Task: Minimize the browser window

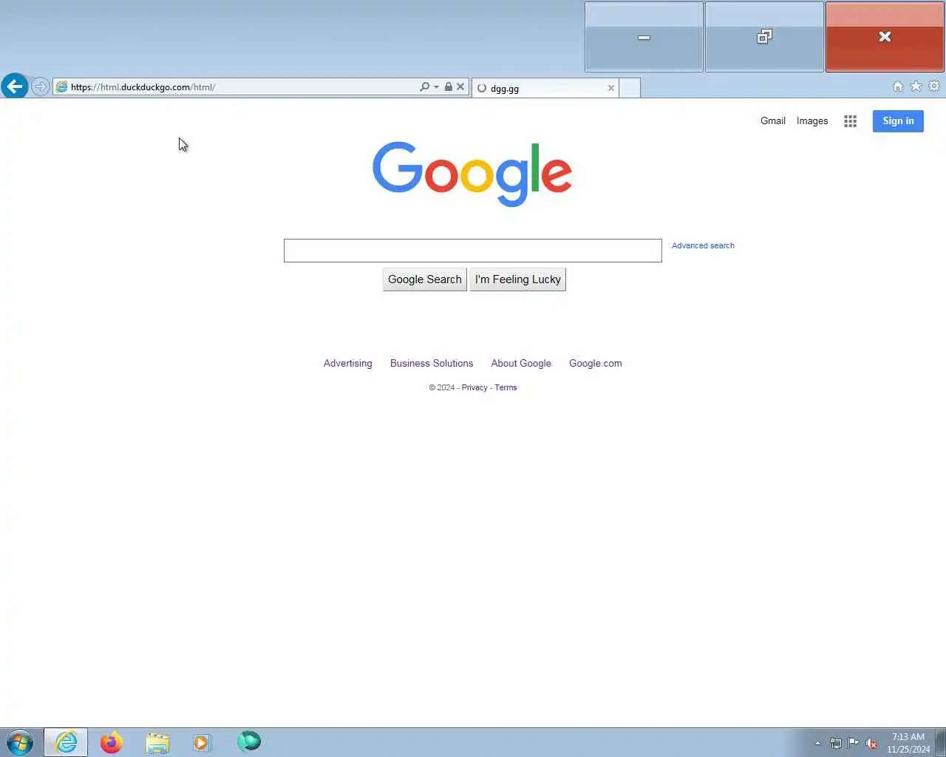Action: (x=644, y=37)
